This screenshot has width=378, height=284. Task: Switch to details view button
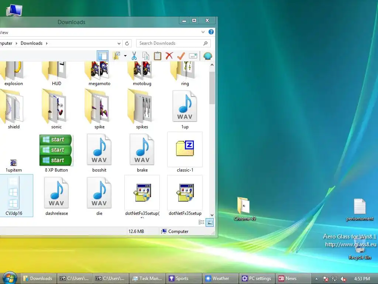(201, 222)
